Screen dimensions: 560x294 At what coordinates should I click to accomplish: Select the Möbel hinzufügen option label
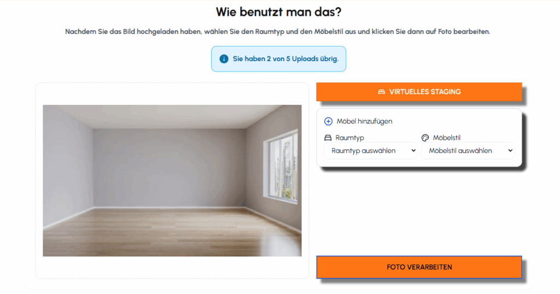tap(364, 121)
